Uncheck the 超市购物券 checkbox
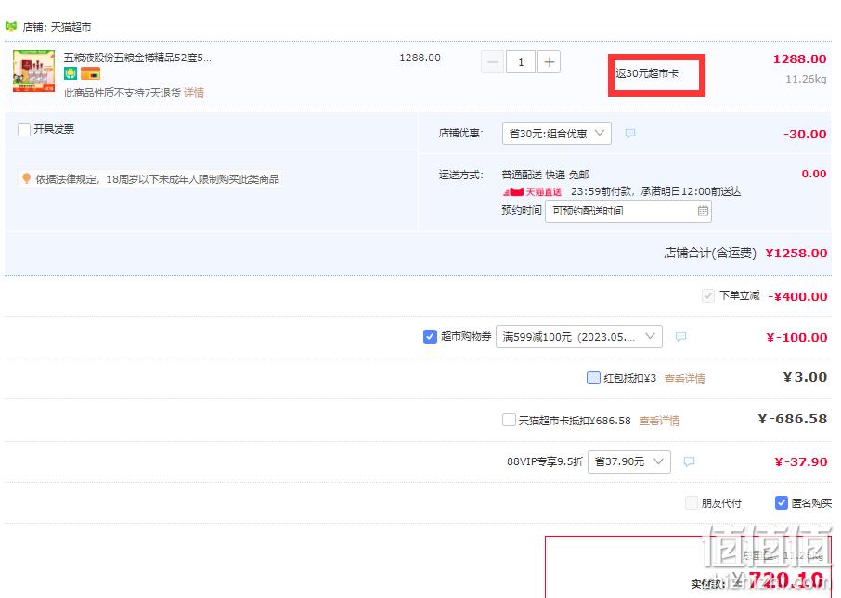This screenshot has height=598, width=841. click(430, 336)
